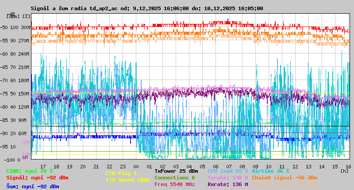Click the Freq 5540 MHz label

click(174, 184)
